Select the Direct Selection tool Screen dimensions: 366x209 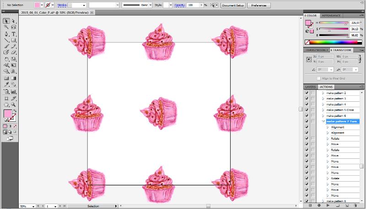point(14,21)
